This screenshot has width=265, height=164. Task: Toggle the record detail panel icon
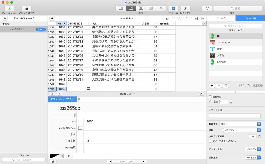coord(203,18)
